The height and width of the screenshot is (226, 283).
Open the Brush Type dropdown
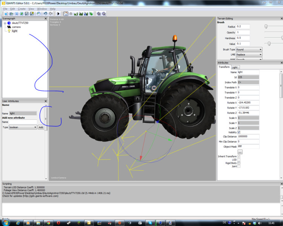point(249,49)
